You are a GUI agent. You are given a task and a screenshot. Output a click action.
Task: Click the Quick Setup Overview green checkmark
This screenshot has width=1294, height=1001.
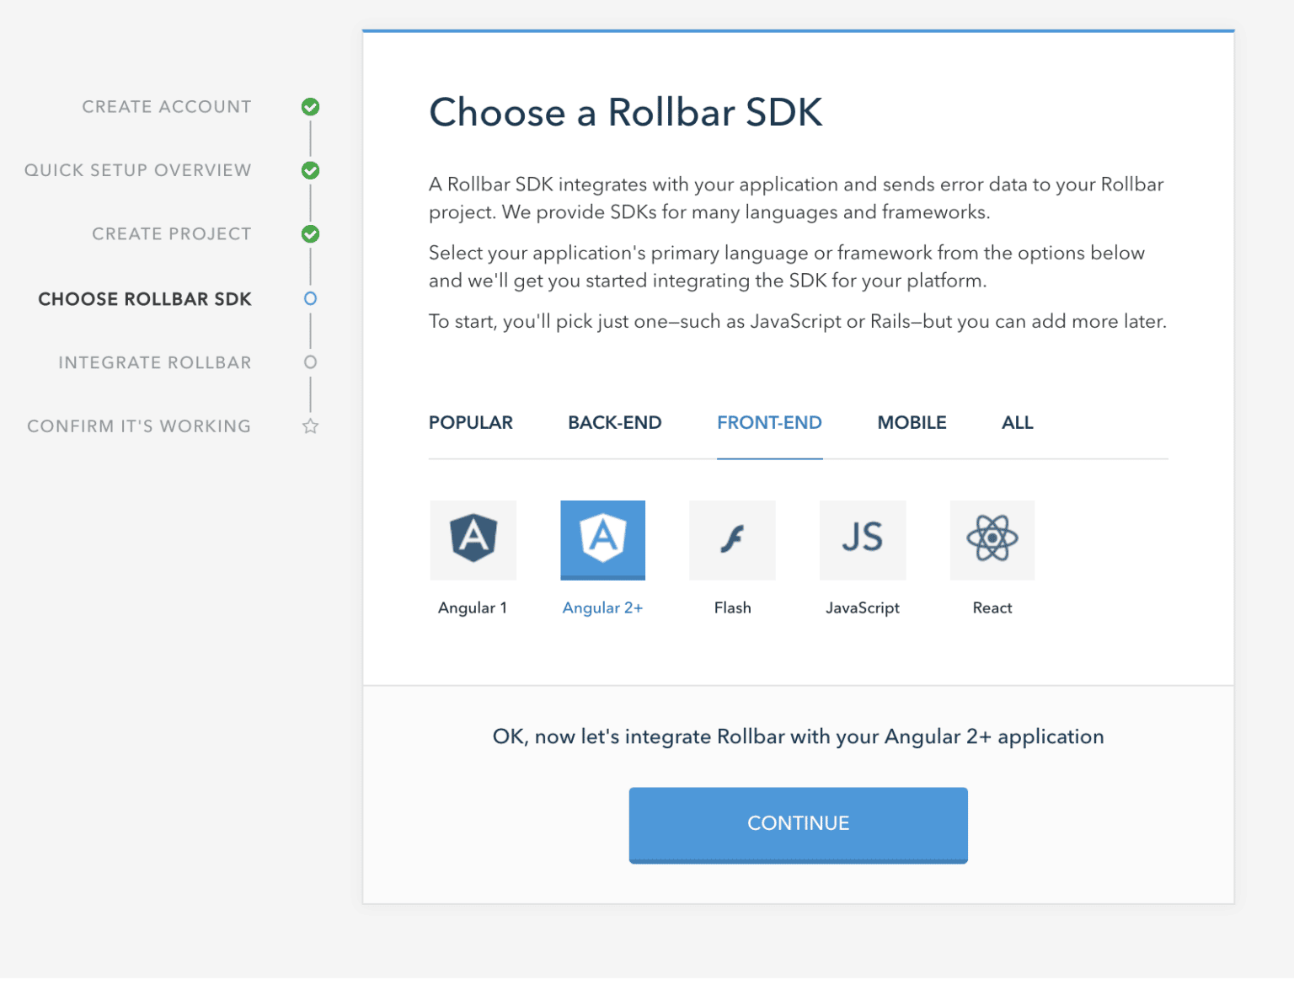click(310, 170)
